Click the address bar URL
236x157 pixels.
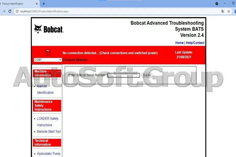[x=44, y=11]
